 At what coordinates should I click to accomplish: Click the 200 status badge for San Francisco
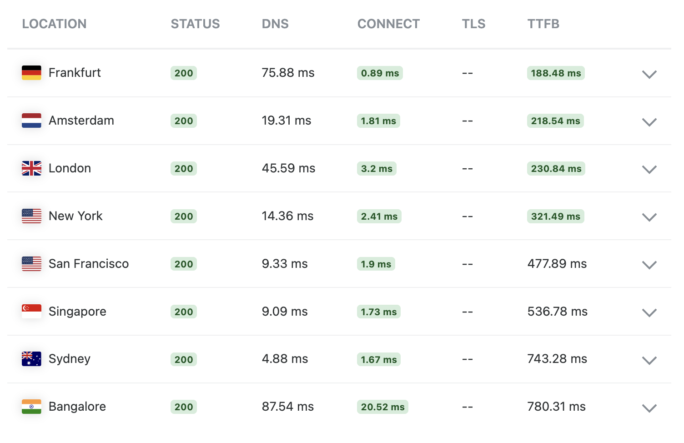[184, 264]
